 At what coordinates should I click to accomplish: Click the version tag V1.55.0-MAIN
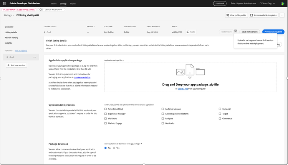click(x=19, y=10)
